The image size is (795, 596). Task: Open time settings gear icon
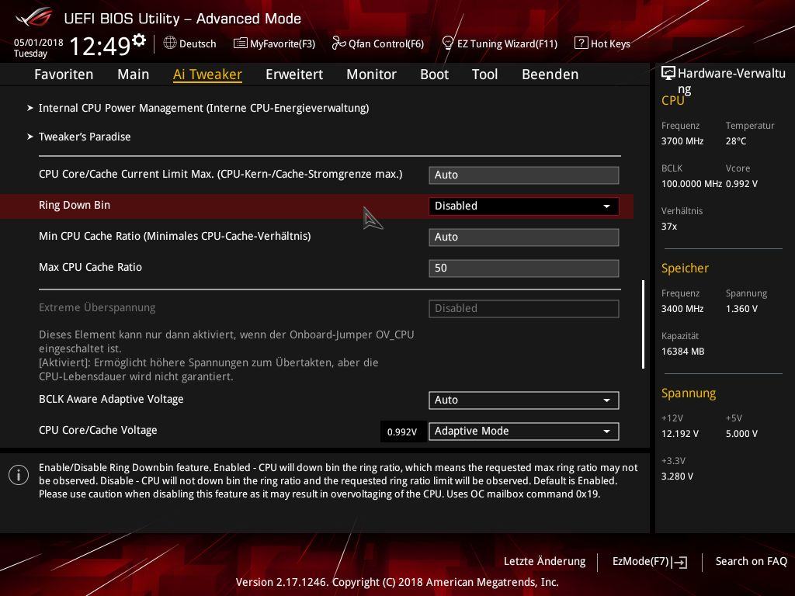point(139,40)
